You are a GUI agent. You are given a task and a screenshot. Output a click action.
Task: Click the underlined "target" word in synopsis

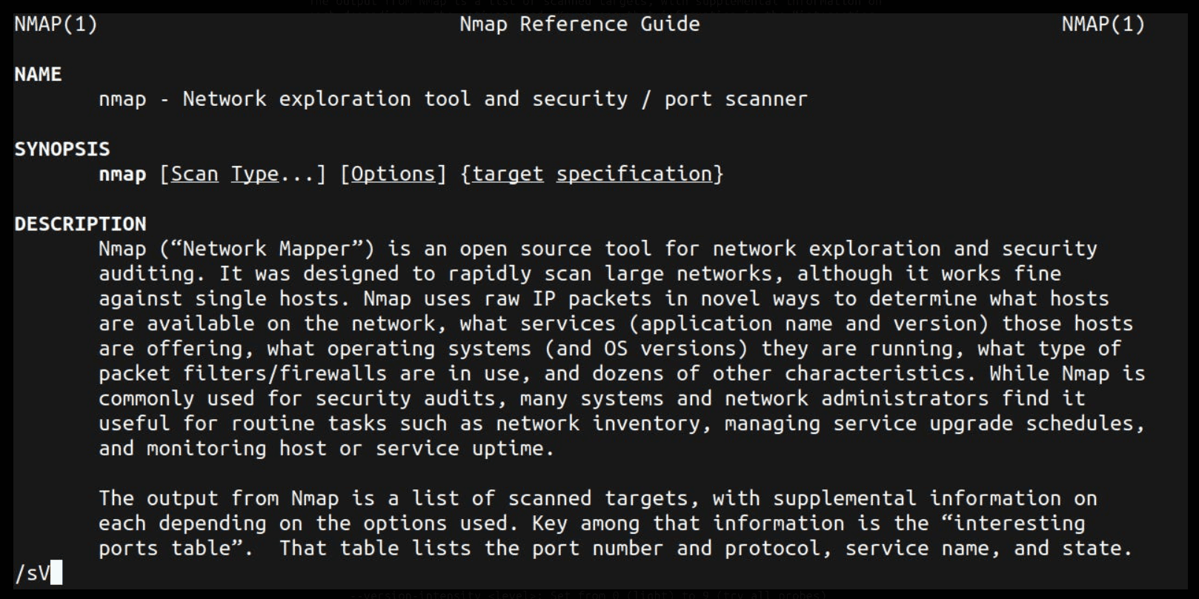pyautogui.click(x=508, y=174)
